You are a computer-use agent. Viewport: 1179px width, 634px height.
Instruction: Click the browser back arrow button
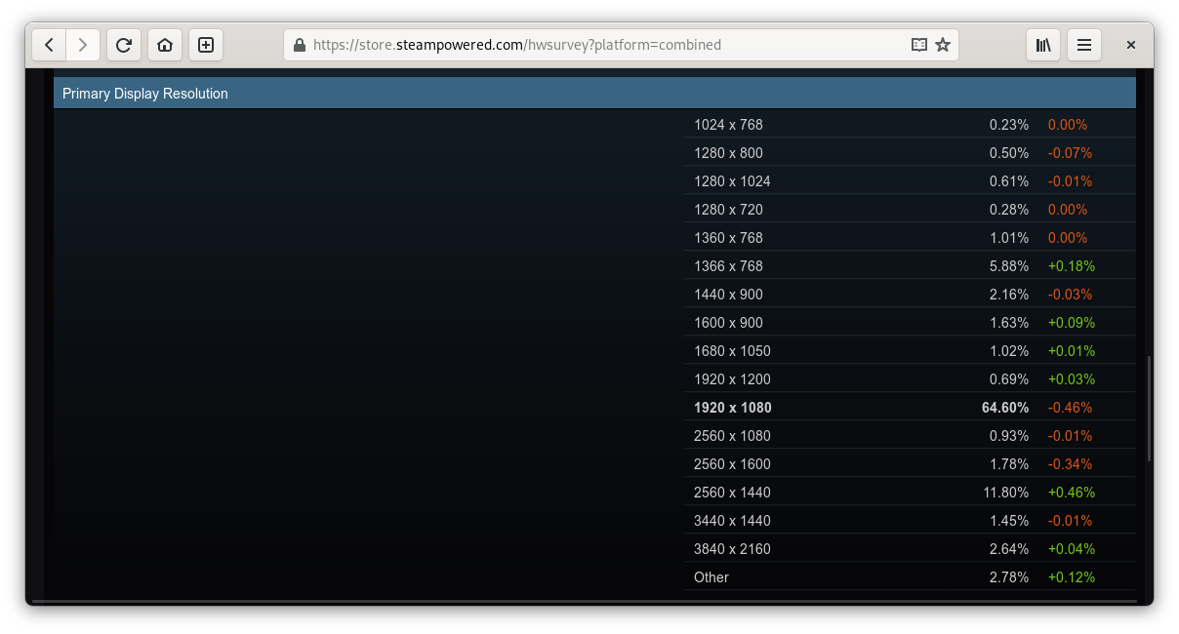click(x=49, y=45)
